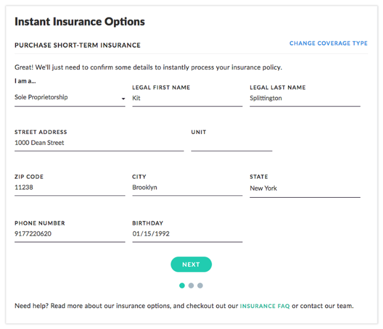Go to the second step indicator dot
This screenshot has width=383, height=329.
tap(191, 286)
